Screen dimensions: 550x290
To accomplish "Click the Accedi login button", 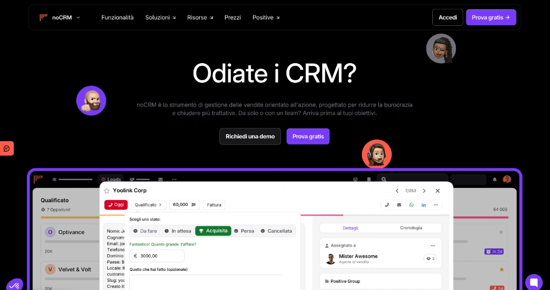I will [448, 17].
